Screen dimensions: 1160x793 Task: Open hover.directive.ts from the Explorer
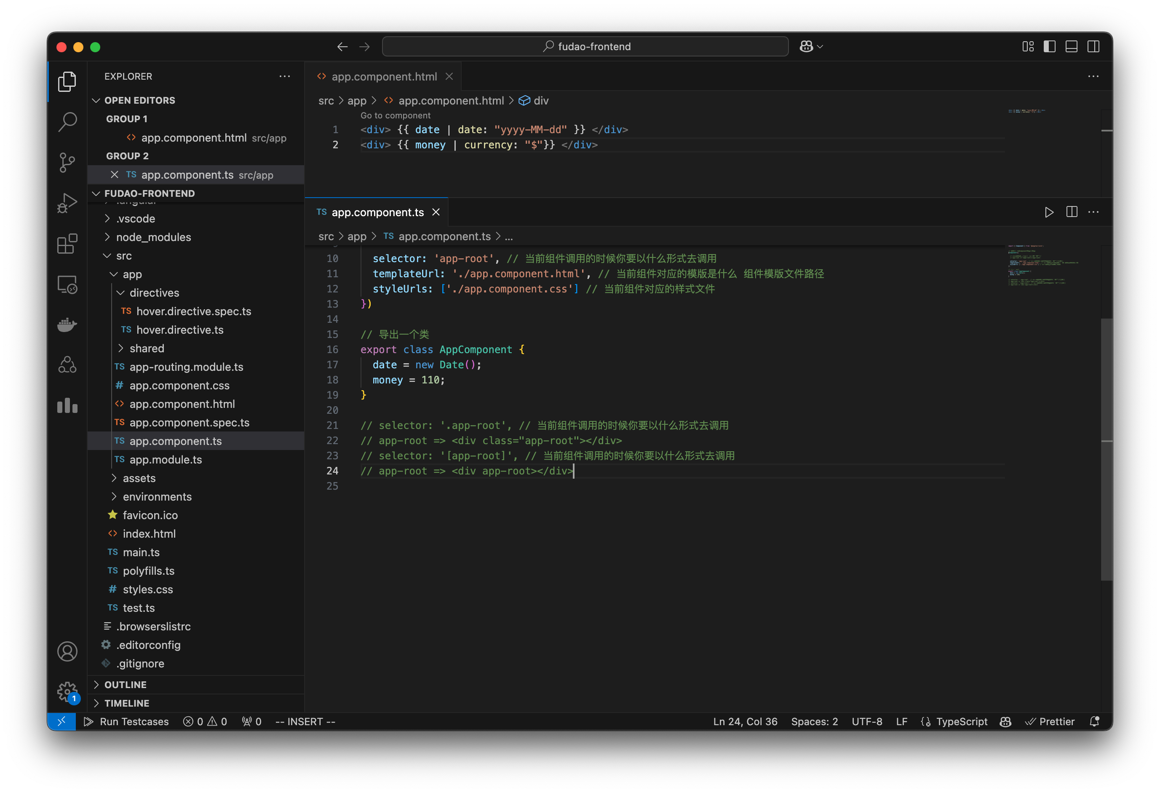coord(180,330)
